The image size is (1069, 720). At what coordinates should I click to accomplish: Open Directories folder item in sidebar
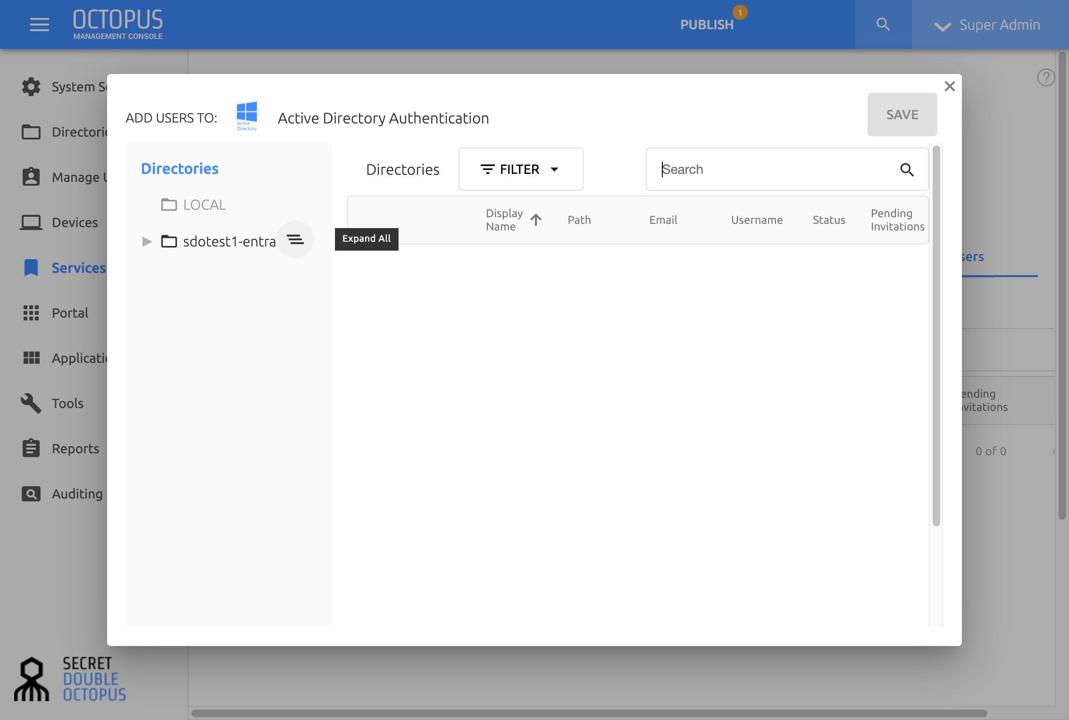(31, 132)
